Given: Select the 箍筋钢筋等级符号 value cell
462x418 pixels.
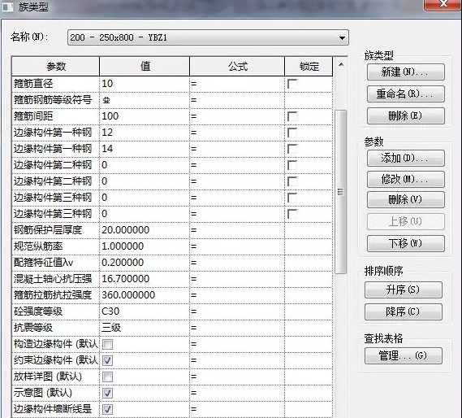Looking at the screenshot, I should (145, 100).
